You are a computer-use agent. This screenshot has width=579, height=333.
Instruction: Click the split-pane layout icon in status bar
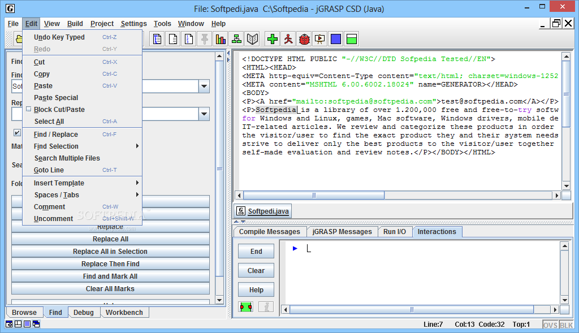pos(18,324)
